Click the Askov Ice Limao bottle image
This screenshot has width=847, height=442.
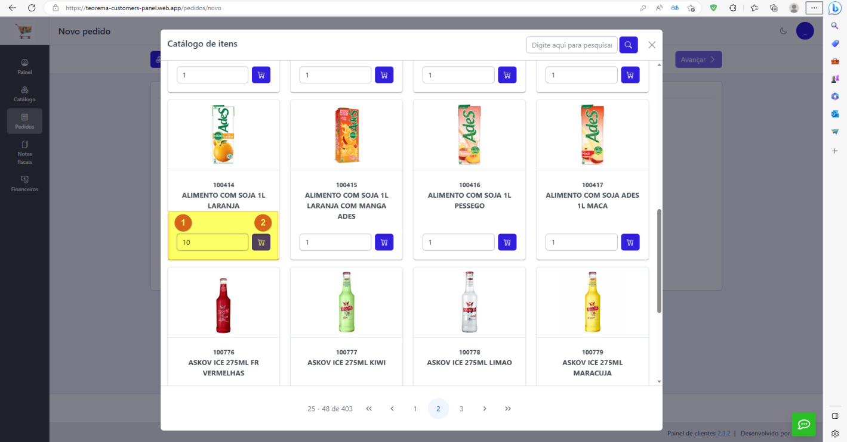tap(470, 302)
